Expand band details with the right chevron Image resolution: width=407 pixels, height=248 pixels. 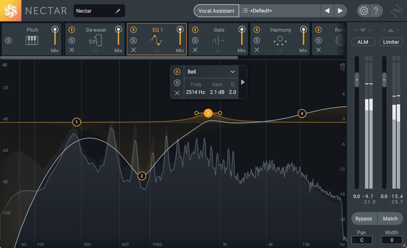[x=242, y=82]
